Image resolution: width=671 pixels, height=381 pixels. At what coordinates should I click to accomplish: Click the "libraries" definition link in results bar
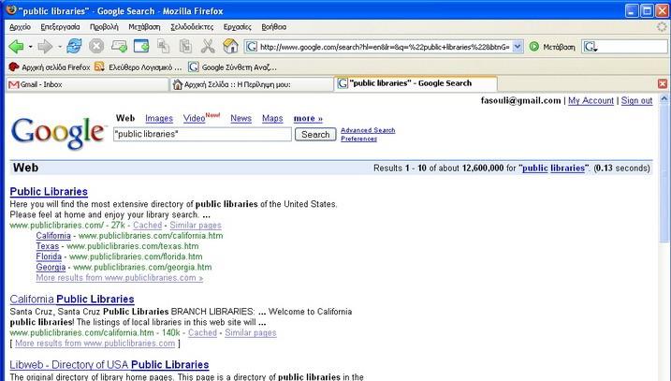click(567, 169)
